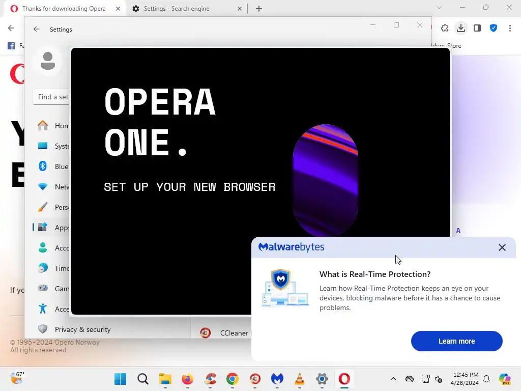Click the user account avatar in Settings
521x391 pixels.
point(48,61)
